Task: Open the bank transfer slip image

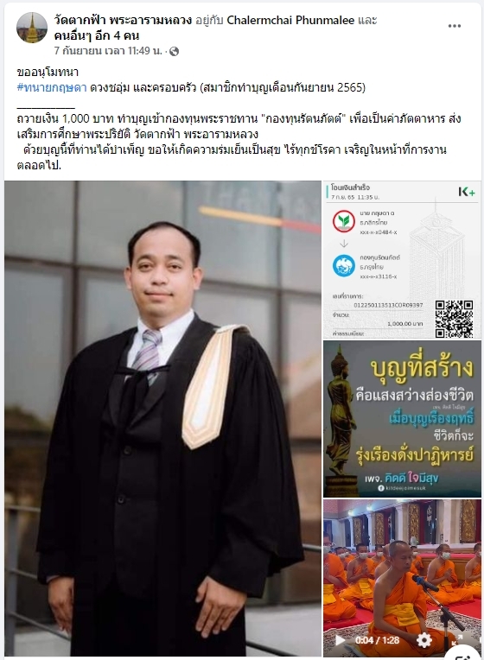Action: (402, 260)
